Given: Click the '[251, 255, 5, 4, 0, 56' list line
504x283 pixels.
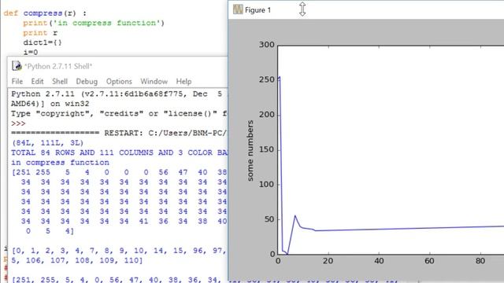Looking at the screenshot, I should (119, 280).
